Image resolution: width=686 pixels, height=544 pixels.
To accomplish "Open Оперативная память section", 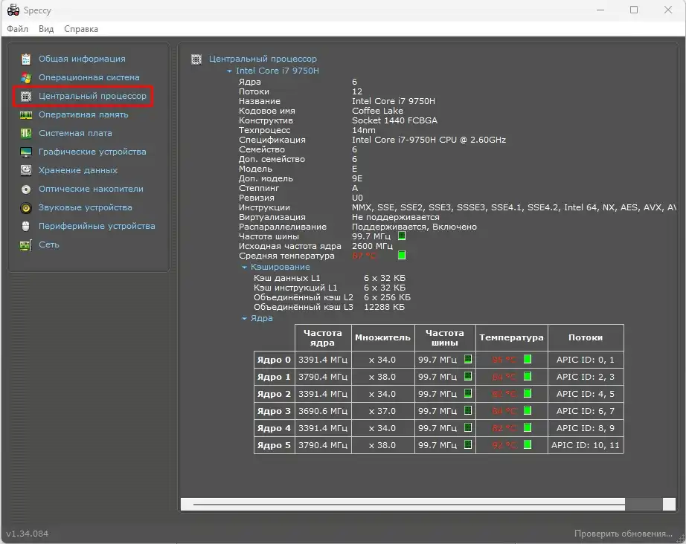I will point(83,115).
